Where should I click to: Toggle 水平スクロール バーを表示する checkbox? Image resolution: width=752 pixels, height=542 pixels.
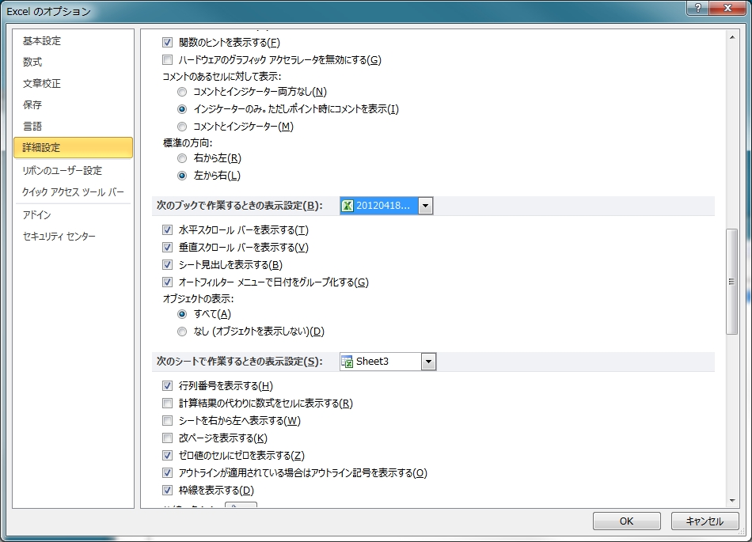pos(167,230)
